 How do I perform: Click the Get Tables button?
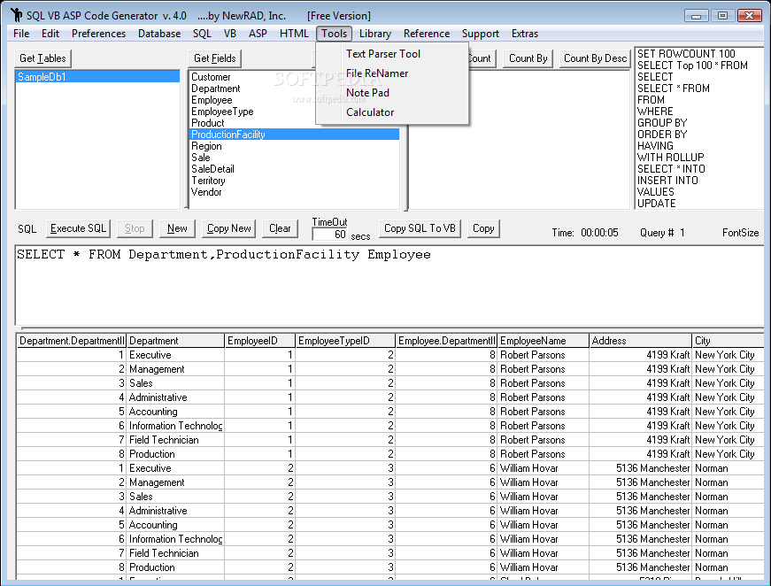[x=42, y=58]
